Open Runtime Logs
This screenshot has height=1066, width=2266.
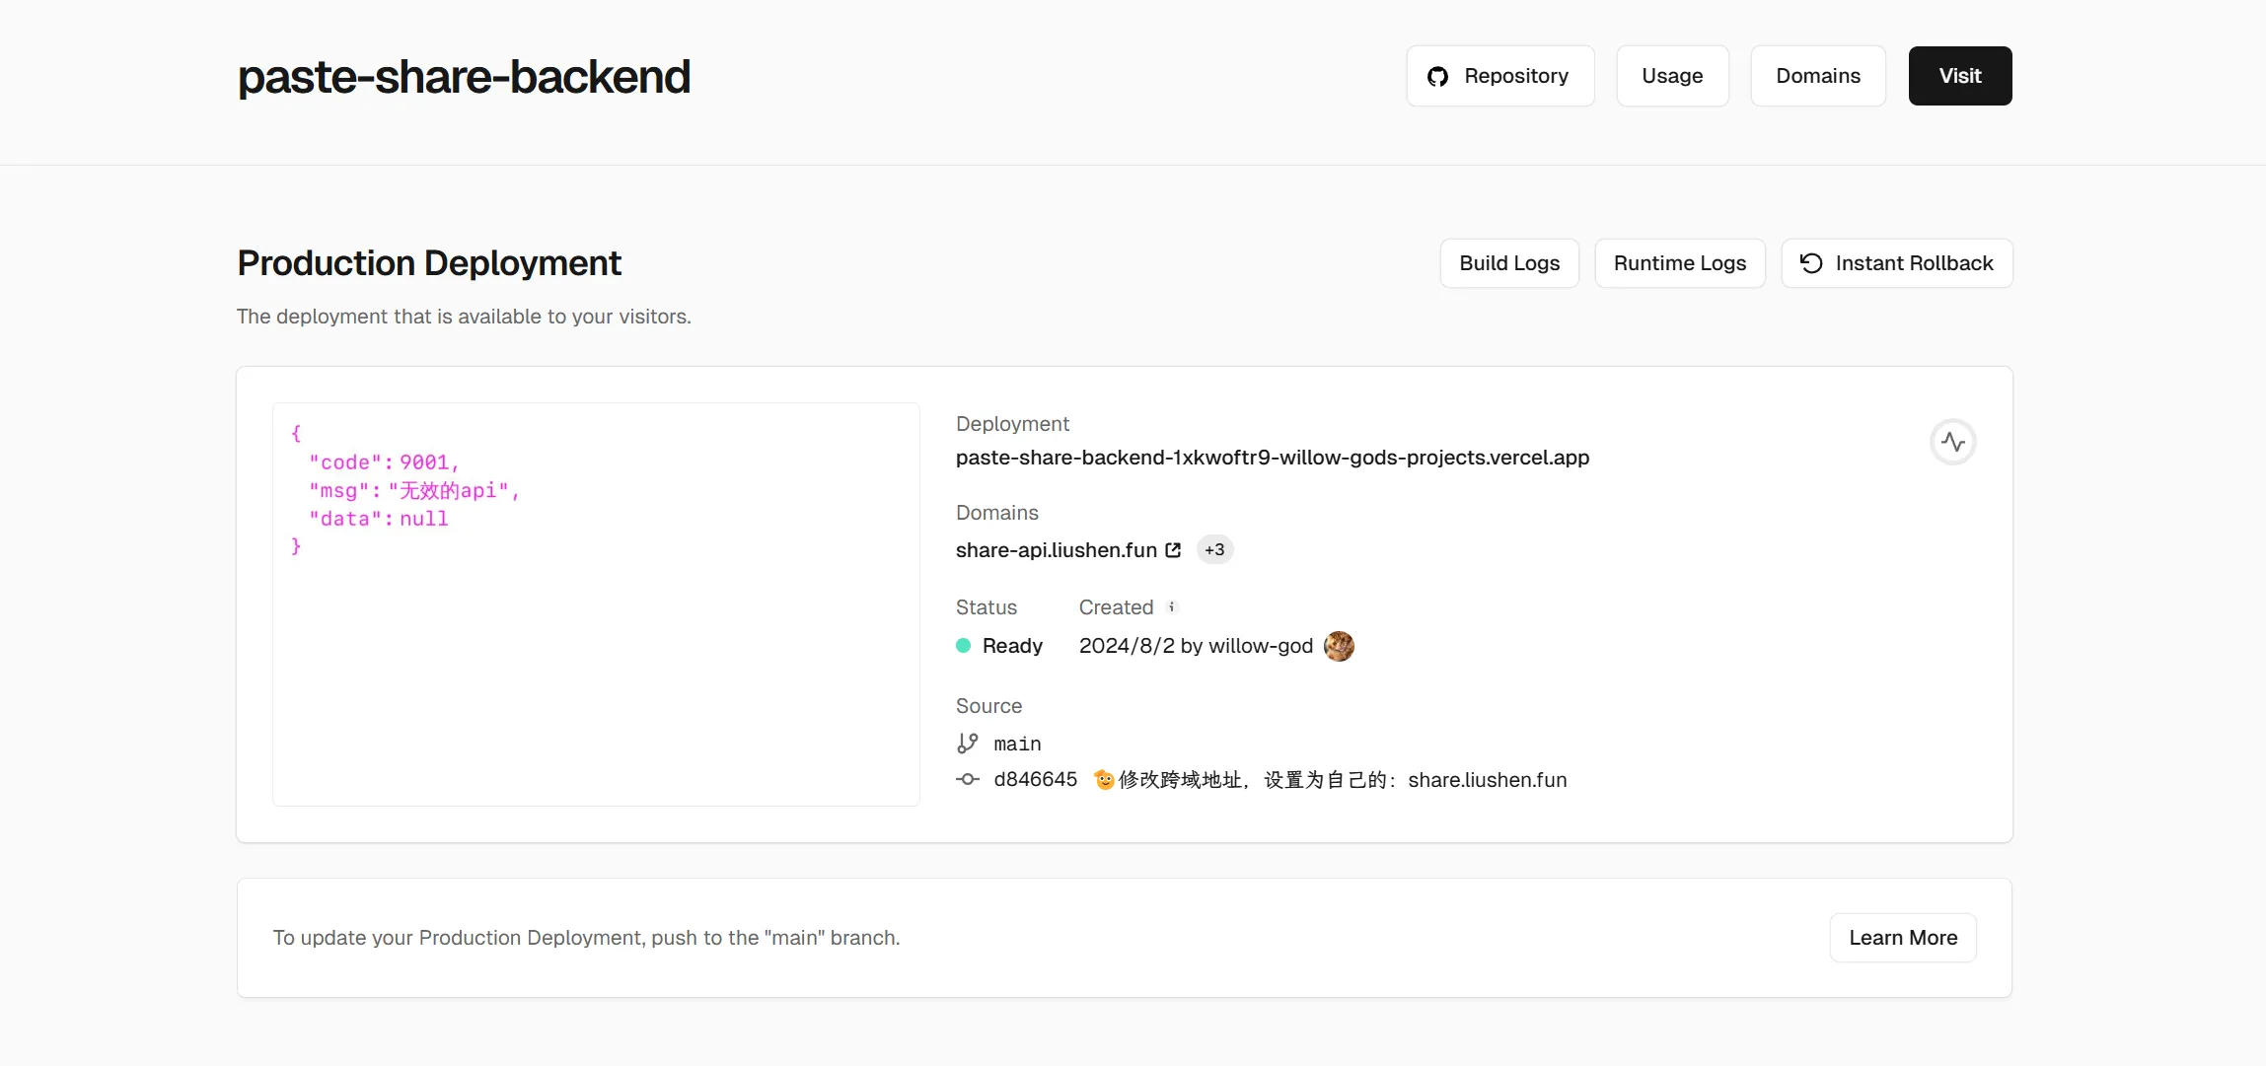click(1679, 263)
